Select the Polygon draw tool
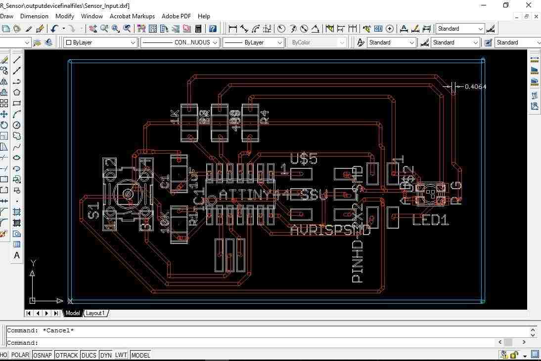Viewport: 541px width, 361px height. [16, 92]
